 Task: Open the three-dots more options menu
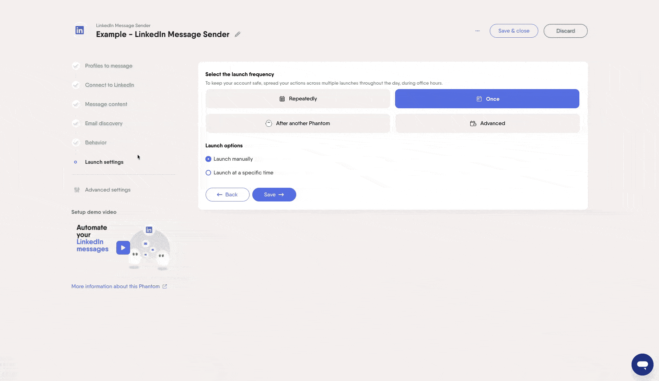point(477,31)
